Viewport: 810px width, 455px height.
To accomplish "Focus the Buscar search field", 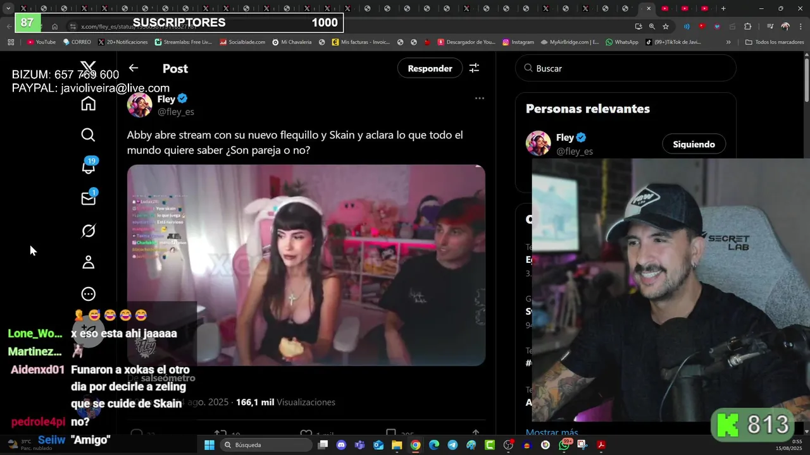I will (x=626, y=68).
